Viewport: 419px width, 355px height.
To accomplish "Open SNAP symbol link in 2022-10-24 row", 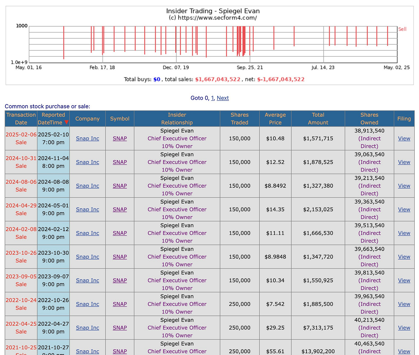I will (120, 304).
